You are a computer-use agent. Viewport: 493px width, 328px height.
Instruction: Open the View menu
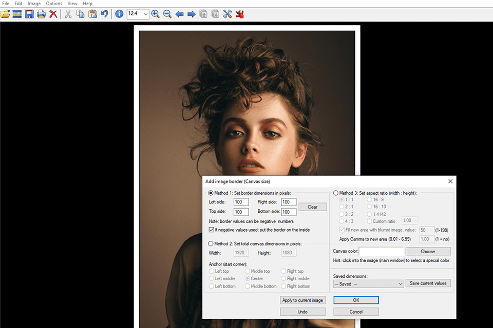pyautogui.click(x=72, y=4)
